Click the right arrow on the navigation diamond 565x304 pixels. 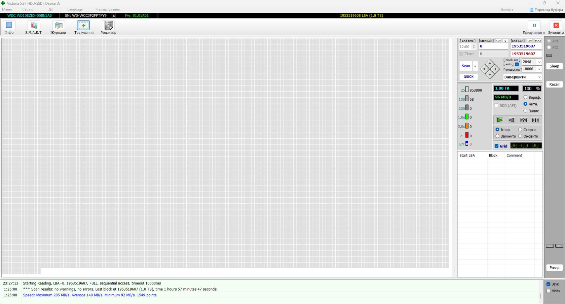coord(496,69)
